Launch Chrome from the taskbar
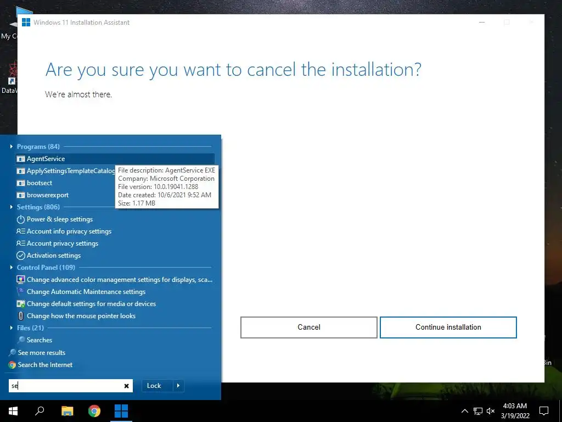 coord(94,411)
